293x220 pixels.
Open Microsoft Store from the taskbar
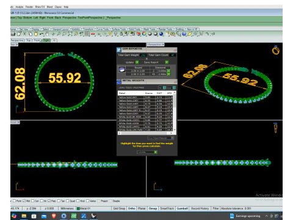tap(34, 216)
